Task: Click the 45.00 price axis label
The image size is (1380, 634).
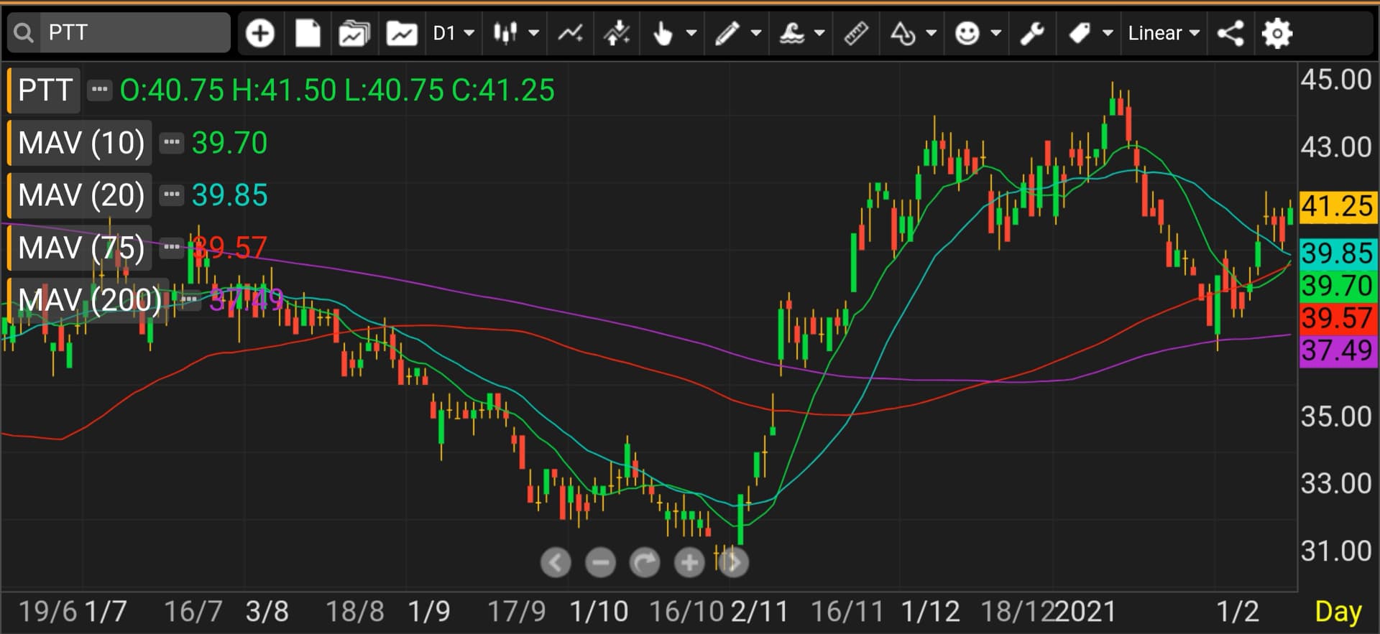Action: pos(1336,80)
